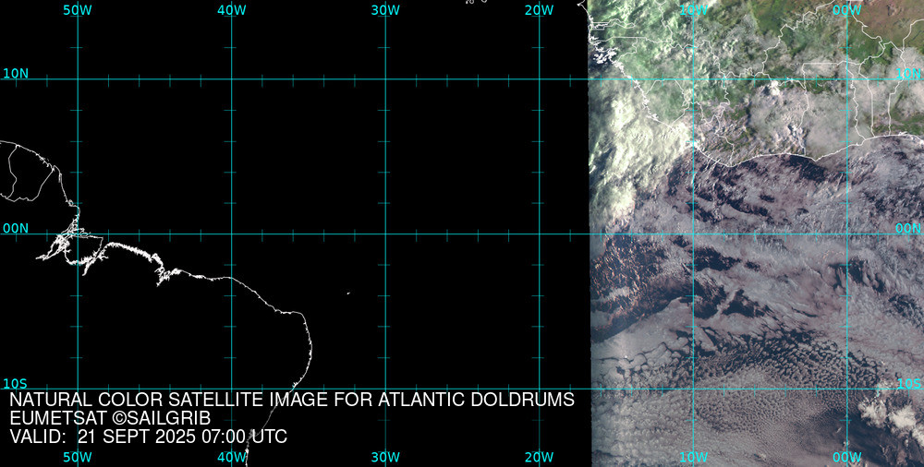Click the 50W longitude label along the top
Image resolution: width=924 pixels, height=467 pixels.
click(78, 10)
